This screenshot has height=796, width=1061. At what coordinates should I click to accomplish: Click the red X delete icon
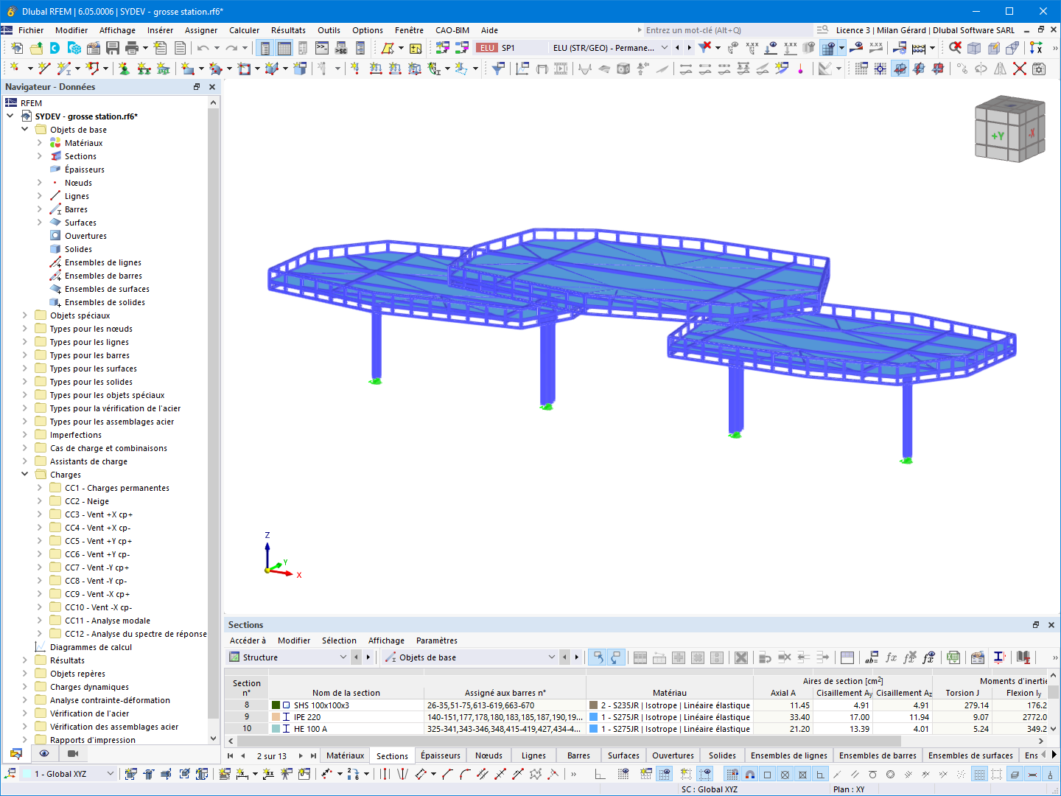pyautogui.click(x=1020, y=69)
